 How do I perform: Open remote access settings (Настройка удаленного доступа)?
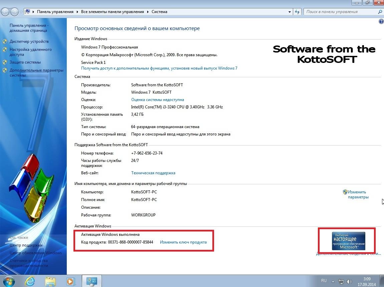(x=31, y=52)
